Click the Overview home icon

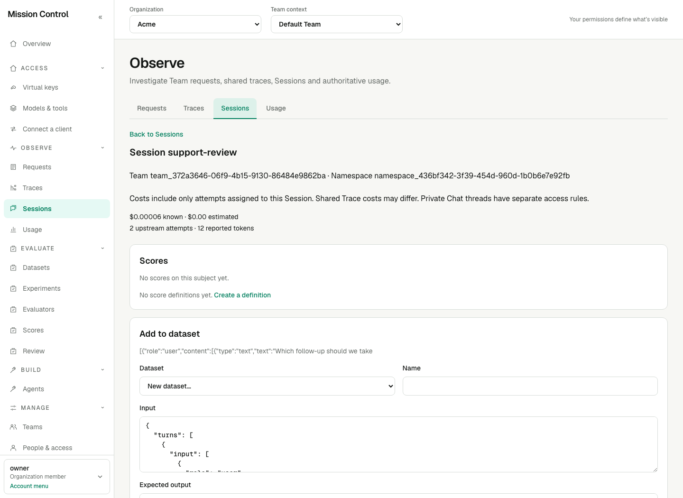tap(13, 44)
